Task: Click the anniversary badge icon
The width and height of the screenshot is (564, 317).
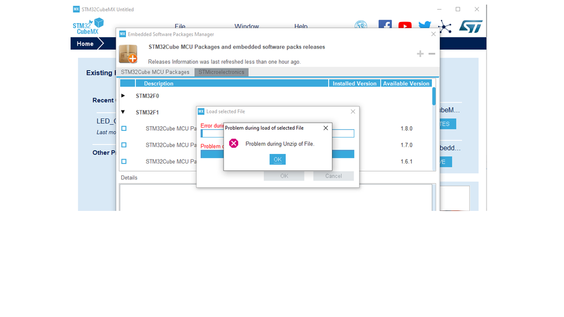Action: pyautogui.click(x=361, y=24)
